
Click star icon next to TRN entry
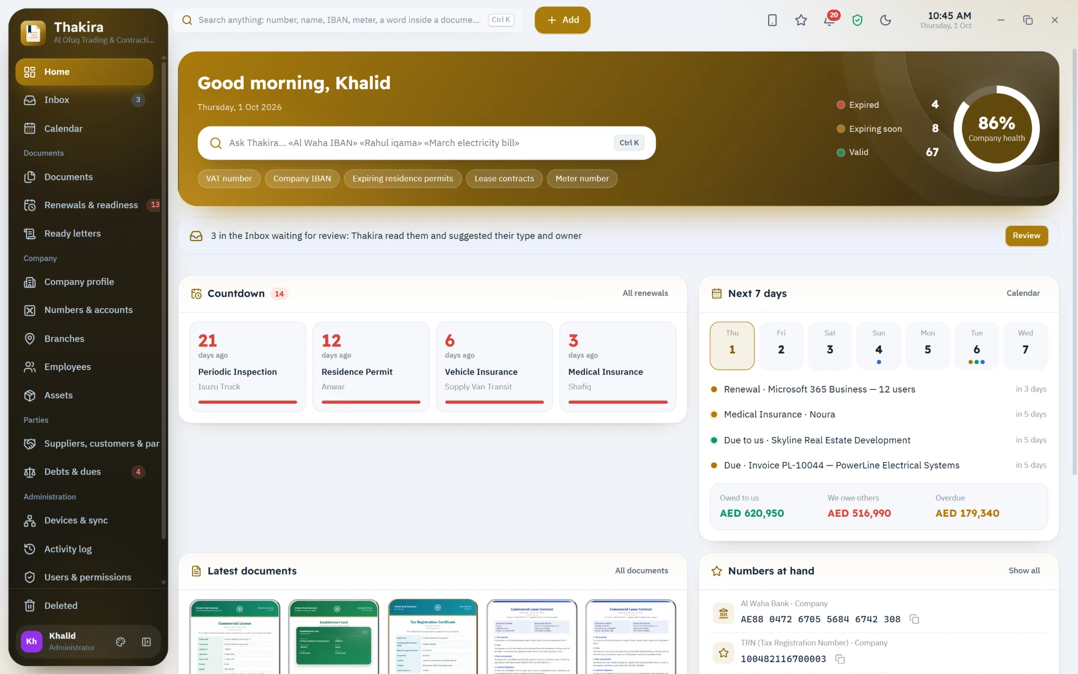click(723, 653)
